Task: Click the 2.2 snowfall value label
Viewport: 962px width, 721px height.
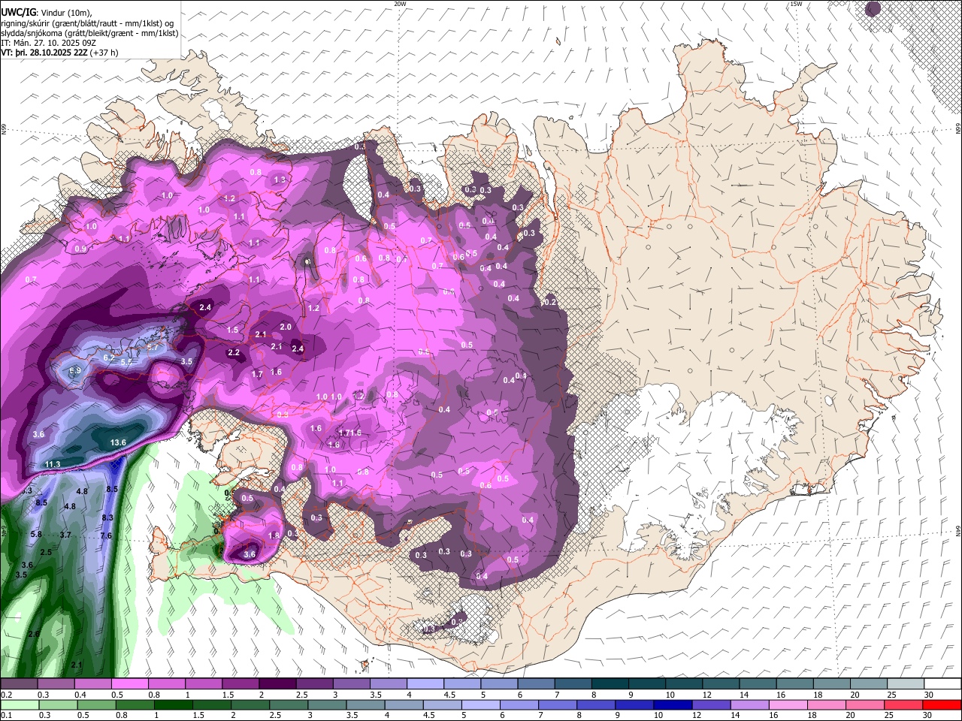Action: [234, 353]
